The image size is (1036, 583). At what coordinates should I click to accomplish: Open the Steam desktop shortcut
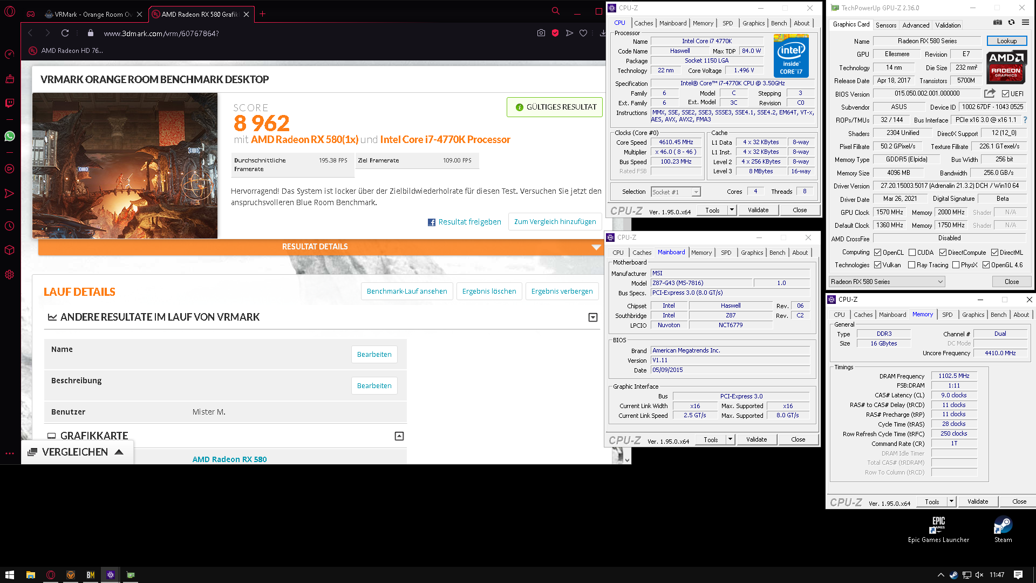(1003, 529)
